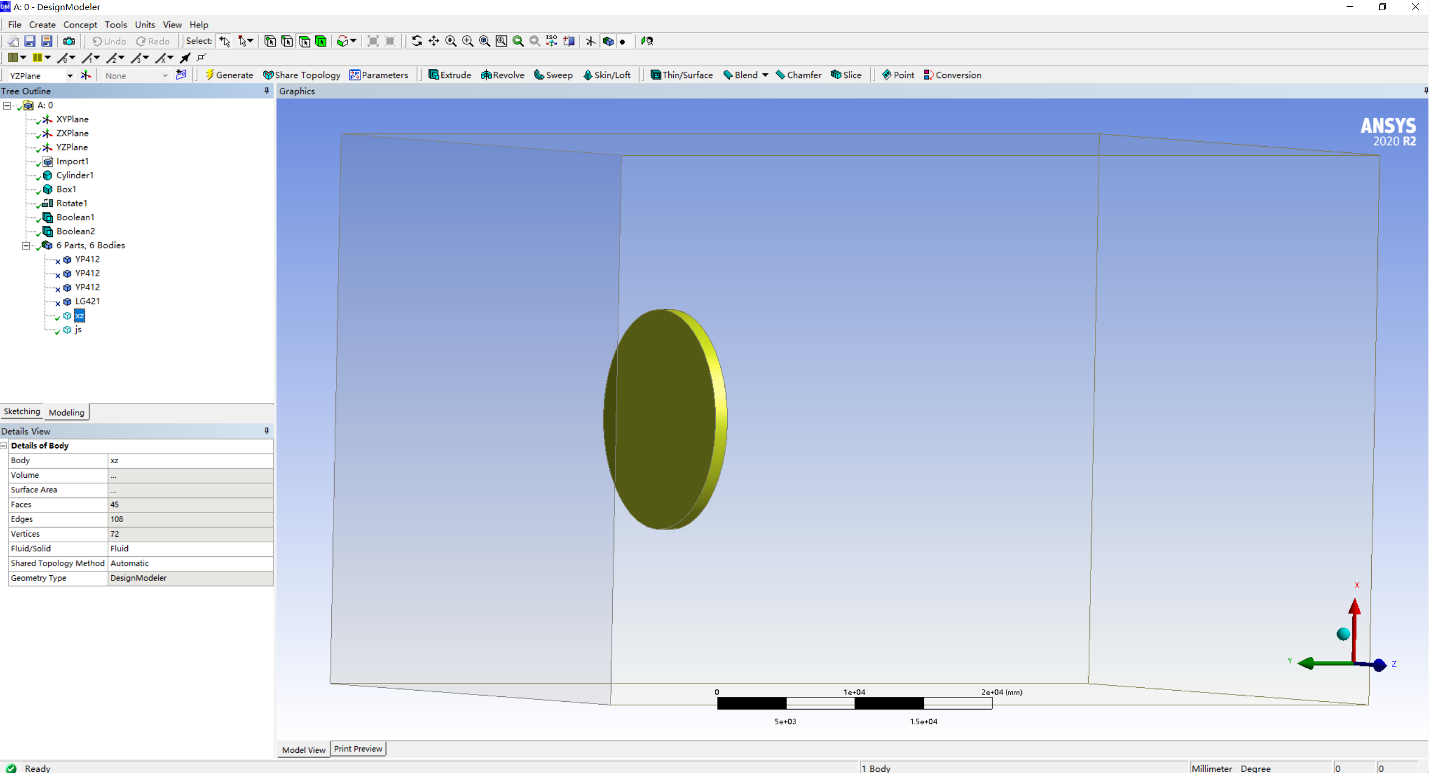The image size is (1429, 773).
Task: Open the Concept menu
Action: pos(80,24)
